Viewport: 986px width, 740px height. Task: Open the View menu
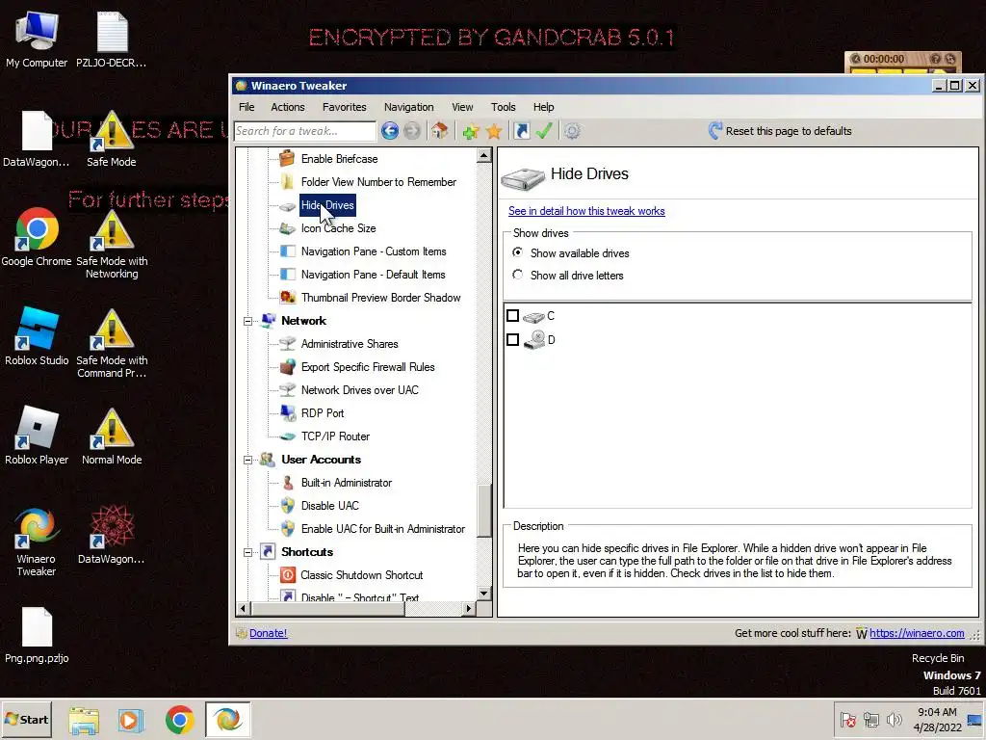click(x=462, y=107)
